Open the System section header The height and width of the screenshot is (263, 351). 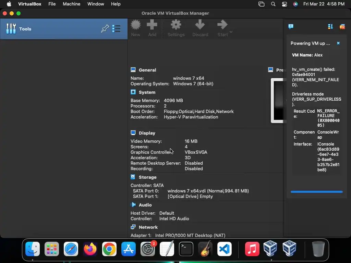(x=147, y=92)
